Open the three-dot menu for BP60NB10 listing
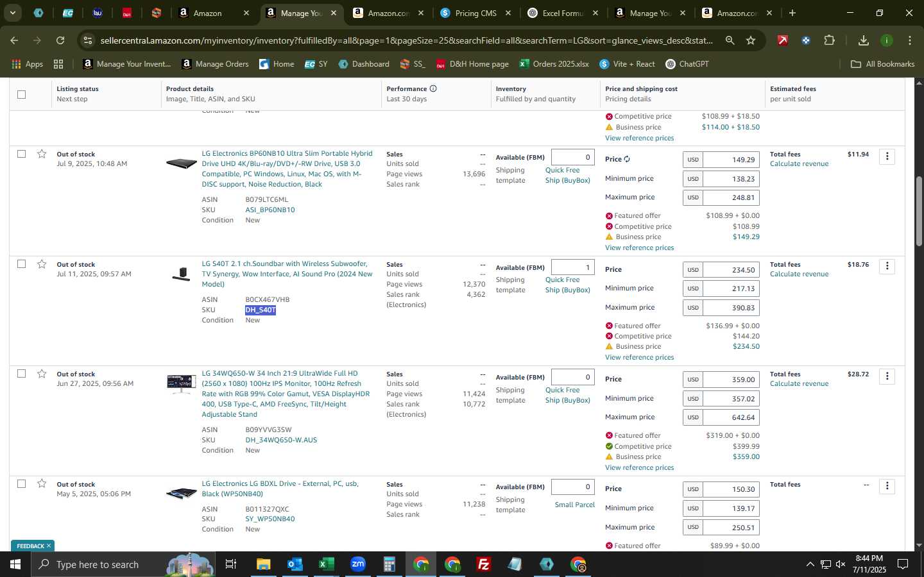The width and height of the screenshot is (924, 577). click(x=887, y=156)
